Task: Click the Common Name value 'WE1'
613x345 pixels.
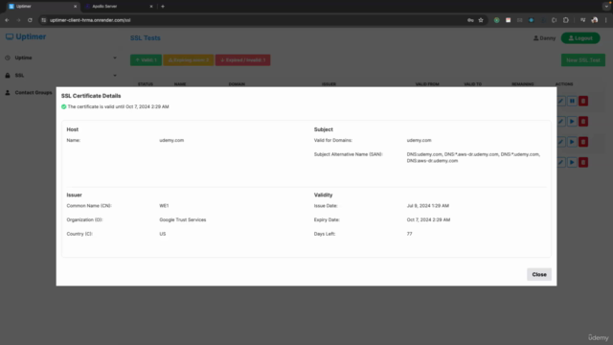Action: [164, 206]
